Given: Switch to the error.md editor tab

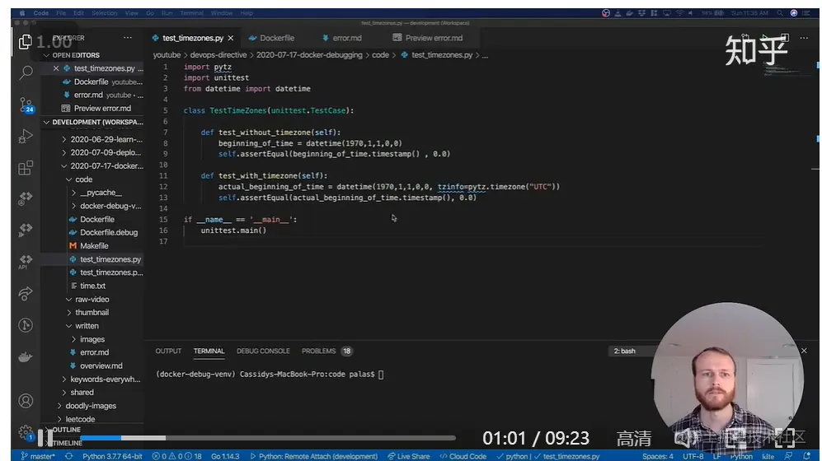Looking at the screenshot, I should click(342, 38).
